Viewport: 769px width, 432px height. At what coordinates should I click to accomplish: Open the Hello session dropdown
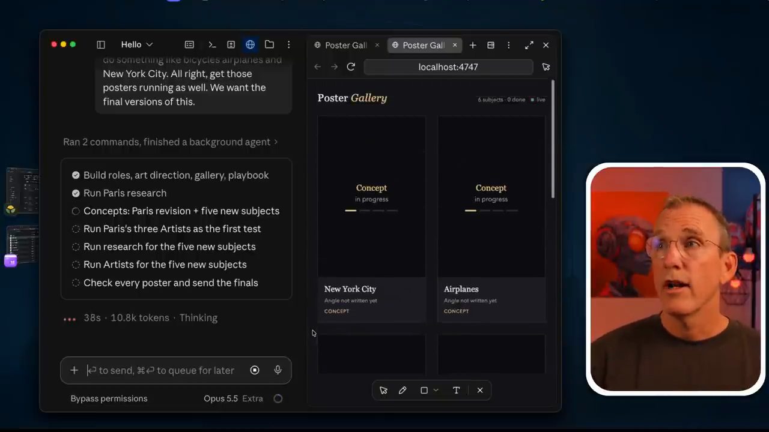coord(137,44)
